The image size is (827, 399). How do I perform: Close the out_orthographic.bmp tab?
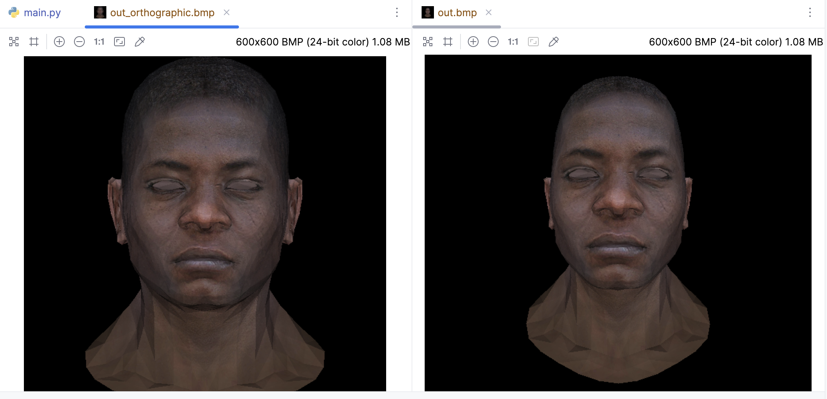tap(227, 12)
